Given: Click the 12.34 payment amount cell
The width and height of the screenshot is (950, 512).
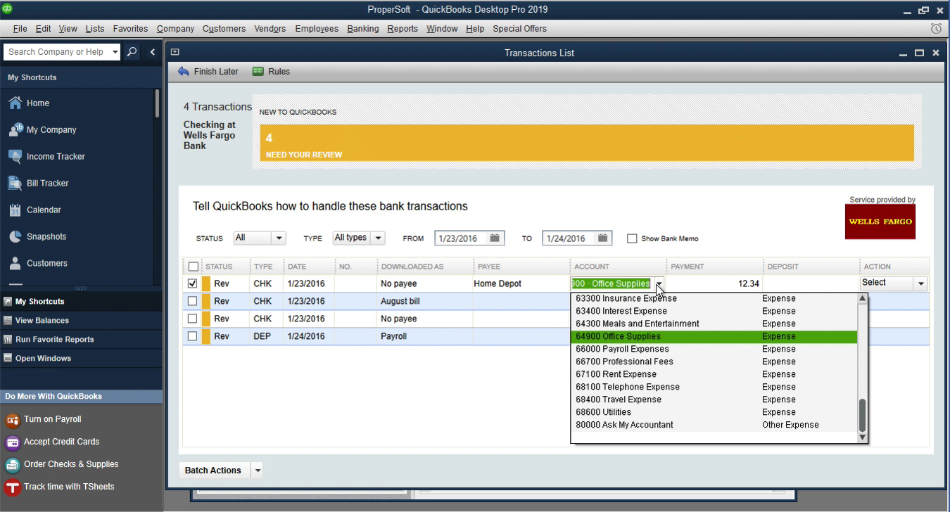Looking at the screenshot, I should point(714,283).
